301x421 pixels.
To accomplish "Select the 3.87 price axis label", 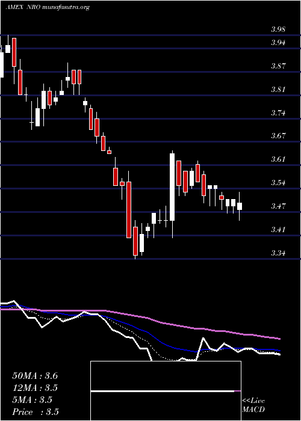I will [x=278, y=66].
